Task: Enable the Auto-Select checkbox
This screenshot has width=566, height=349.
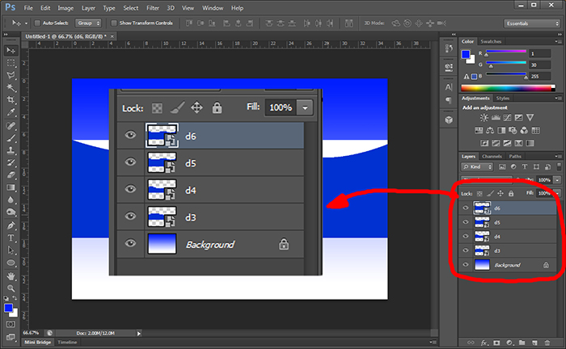Action: [x=38, y=23]
